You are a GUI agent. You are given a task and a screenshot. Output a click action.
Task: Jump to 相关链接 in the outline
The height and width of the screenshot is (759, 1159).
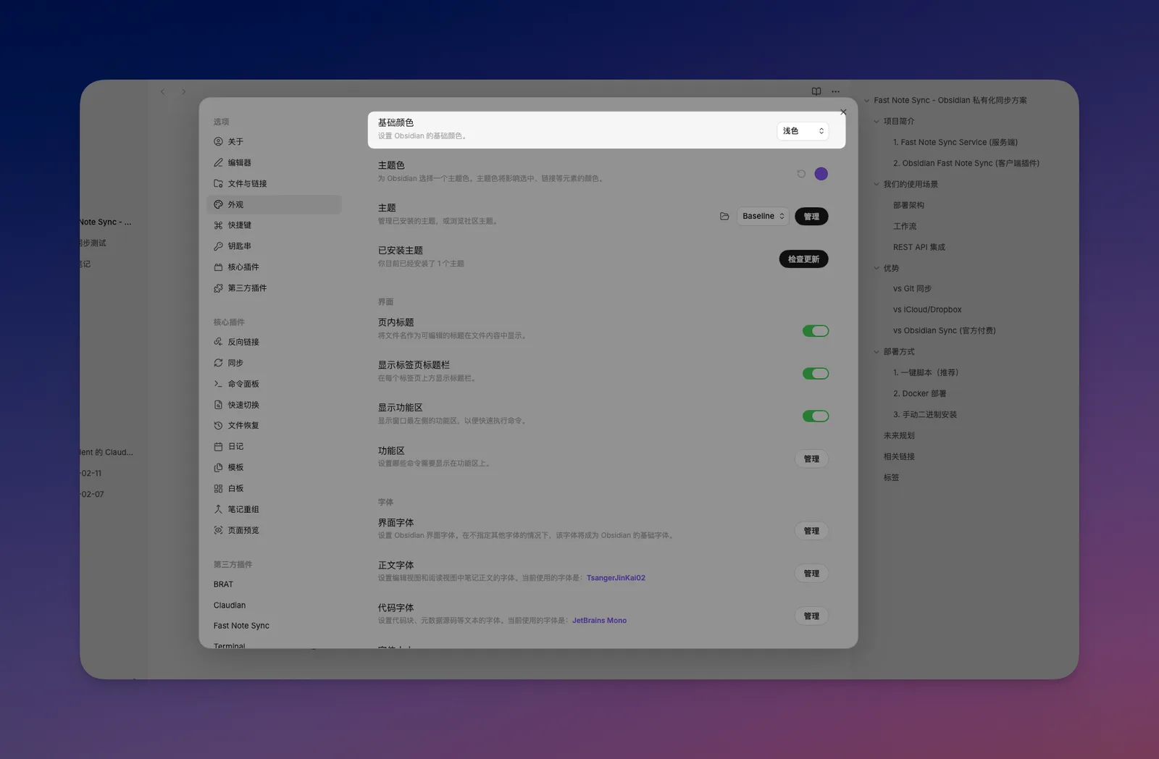899,457
